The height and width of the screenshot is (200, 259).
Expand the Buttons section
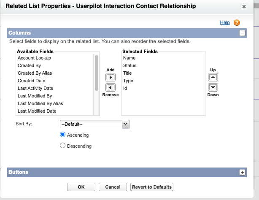[x=242, y=172]
